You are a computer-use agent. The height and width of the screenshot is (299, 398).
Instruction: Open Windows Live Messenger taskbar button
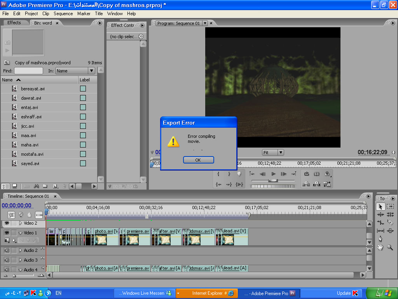144,293
